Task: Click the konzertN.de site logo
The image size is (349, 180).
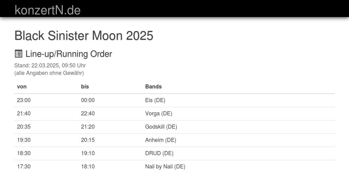Action: (47, 10)
